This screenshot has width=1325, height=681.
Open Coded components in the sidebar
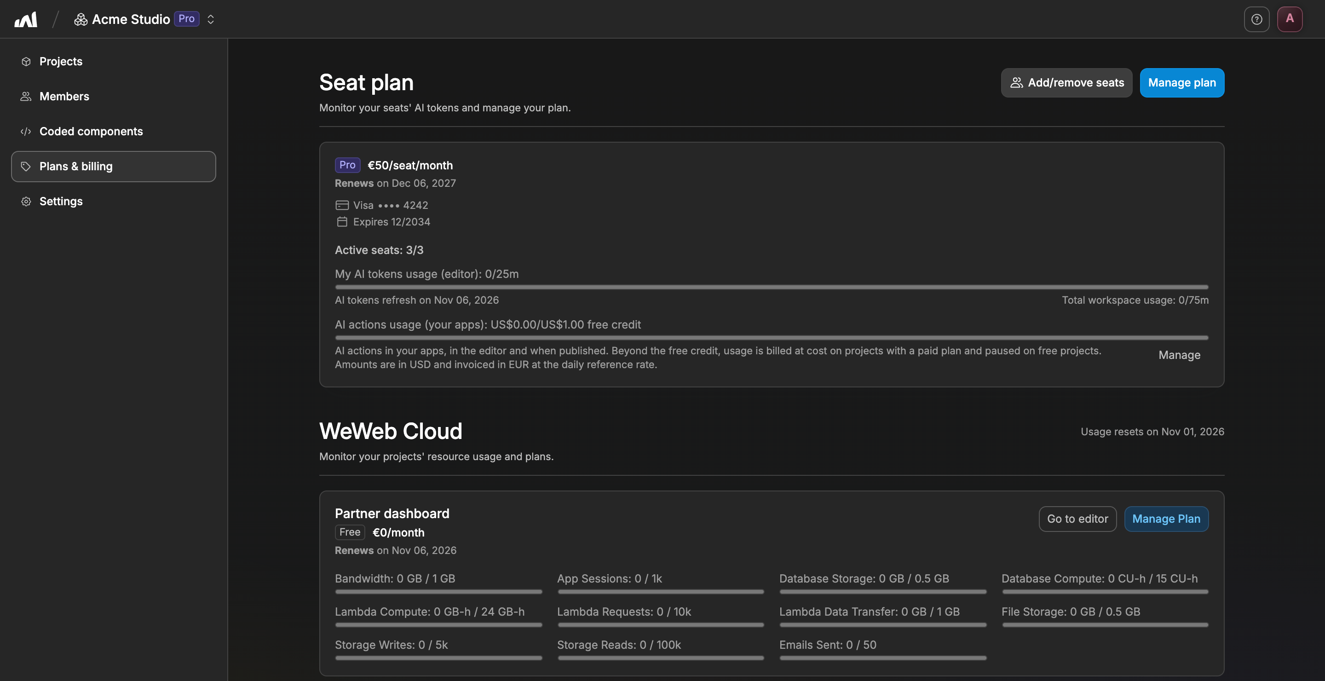pos(113,131)
